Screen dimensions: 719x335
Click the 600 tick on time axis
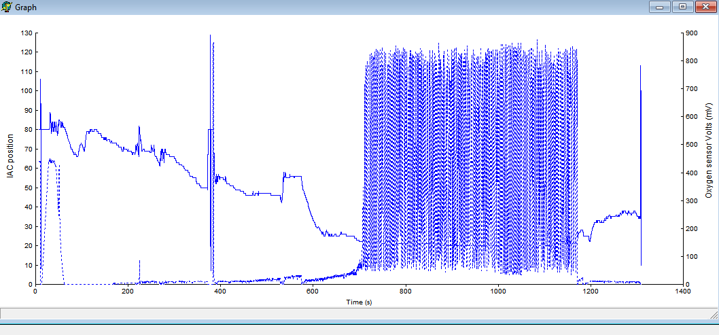[313, 291]
